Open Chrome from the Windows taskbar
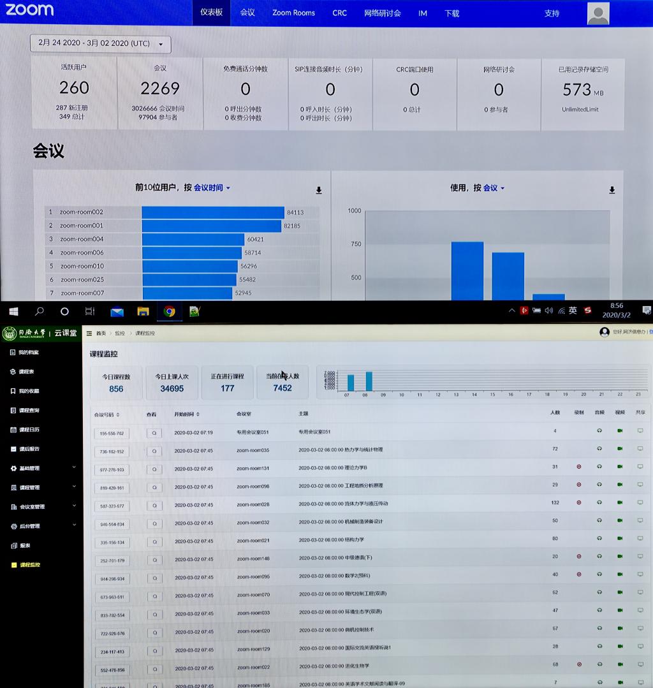Screen dimensions: 653x688 pyautogui.click(x=169, y=311)
